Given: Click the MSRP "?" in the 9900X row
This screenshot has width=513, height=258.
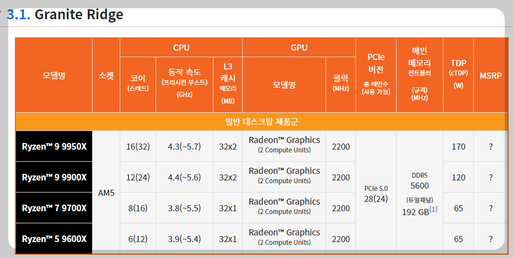Looking at the screenshot, I should tap(490, 177).
